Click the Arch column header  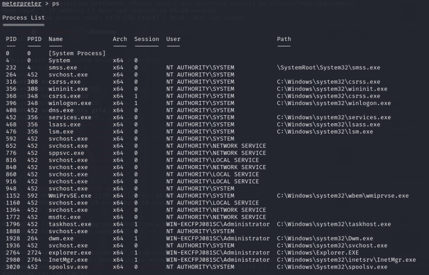click(x=120, y=39)
